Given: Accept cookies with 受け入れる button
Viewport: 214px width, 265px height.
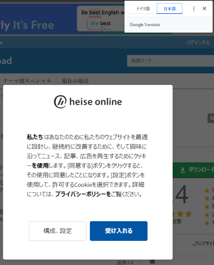Looking at the screenshot, I should pyautogui.click(x=118, y=231).
